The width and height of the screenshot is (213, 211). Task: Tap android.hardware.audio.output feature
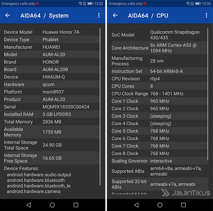click(39, 175)
